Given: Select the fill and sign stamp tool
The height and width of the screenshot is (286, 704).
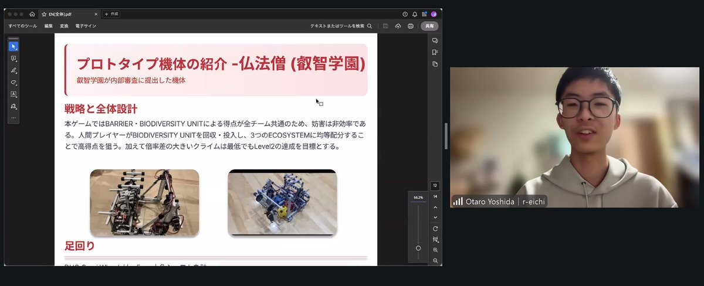Looking at the screenshot, I should [x=13, y=107].
